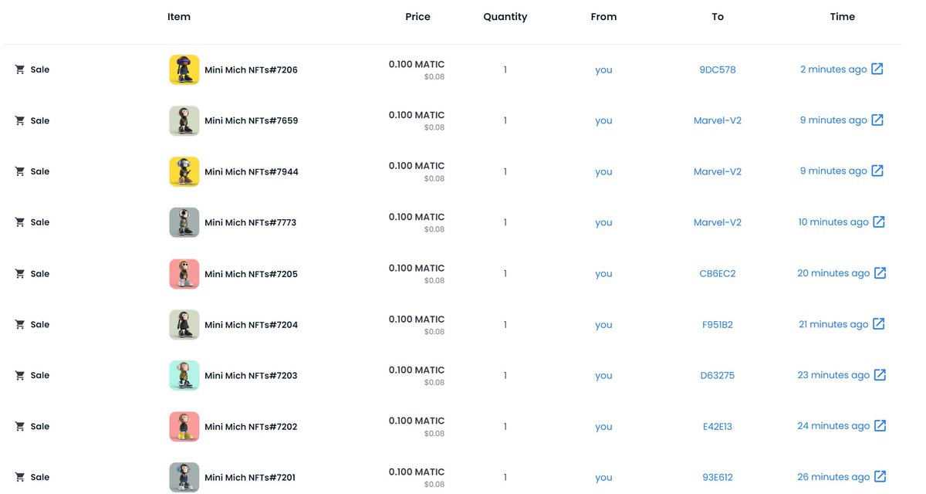Click the '26 minutes ago' time link

[833, 477]
